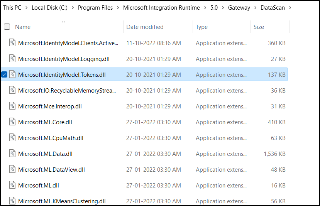Navigate to This PC breadcrumb
Image resolution: width=320 pixels, height=206 pixels.
[12, 8]
